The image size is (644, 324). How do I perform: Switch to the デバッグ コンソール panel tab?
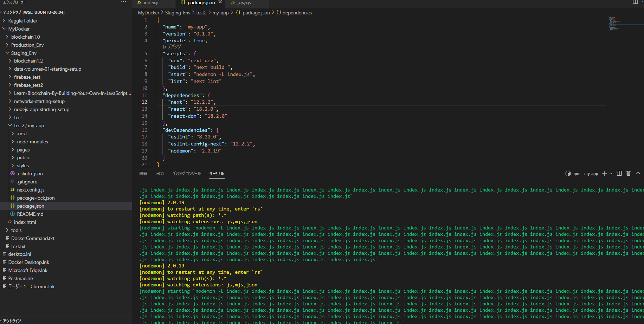pos(187,174)
